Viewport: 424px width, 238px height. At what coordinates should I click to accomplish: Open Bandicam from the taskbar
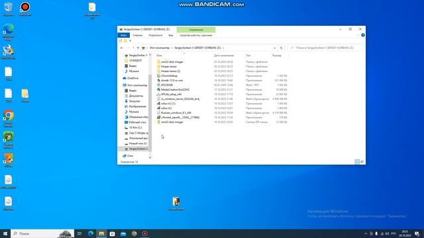click(x=144, y=233)
